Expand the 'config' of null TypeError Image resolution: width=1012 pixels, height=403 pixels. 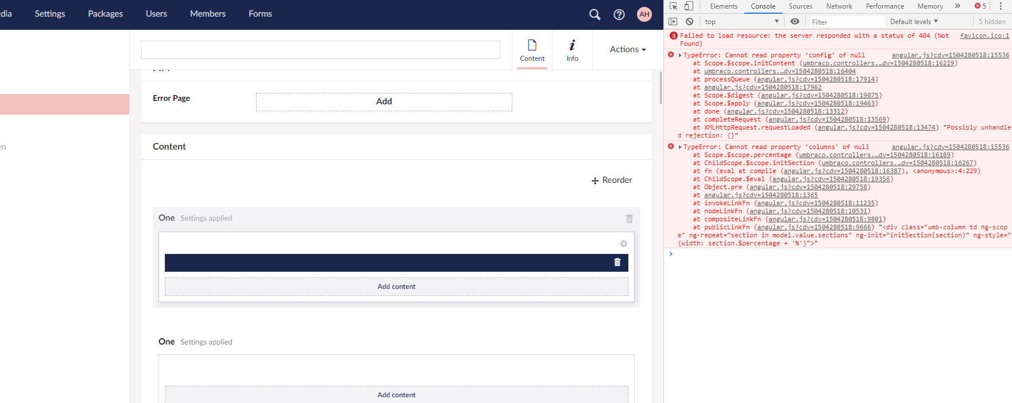click(680, 56)
